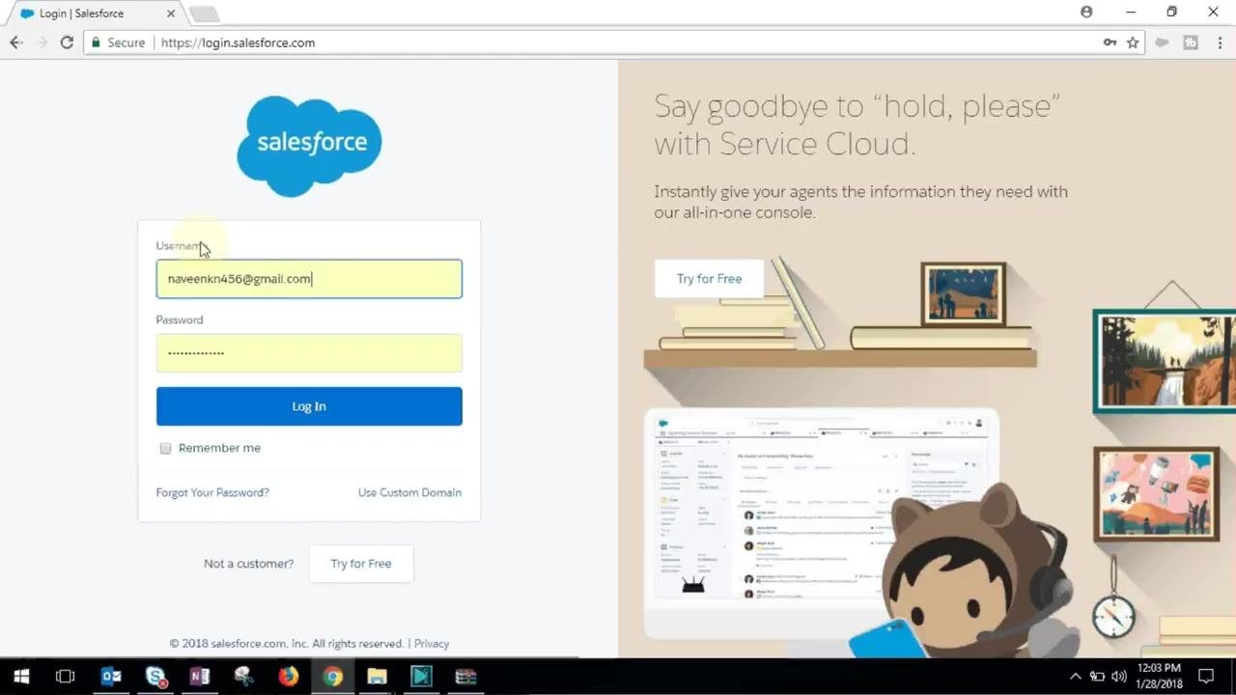This screenshot has height=695, width=1236.
Task: Focus the Password field
Action: (x=309, y=353)
